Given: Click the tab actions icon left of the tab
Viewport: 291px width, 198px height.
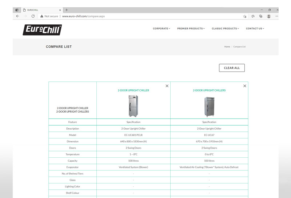Looking at the screenshot, I should (x=17, y=10).
